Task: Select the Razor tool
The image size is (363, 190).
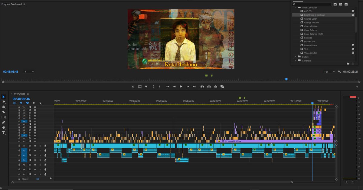Action: [x=4, y=112]
